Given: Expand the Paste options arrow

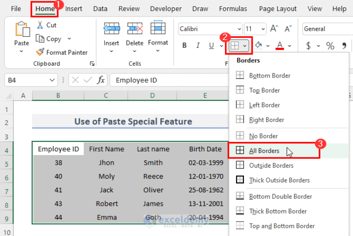Looking at the screenshot, I should coord(21,51).
